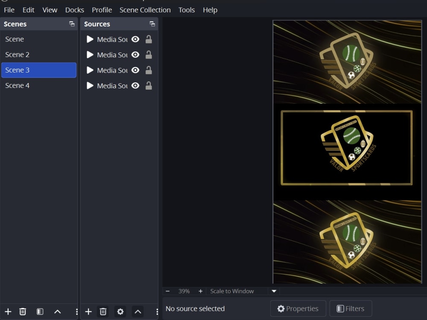
Task: Select the second Media Source row label
Action: 112,55
